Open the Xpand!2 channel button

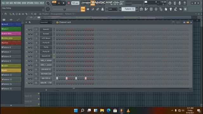coord(46,29)
